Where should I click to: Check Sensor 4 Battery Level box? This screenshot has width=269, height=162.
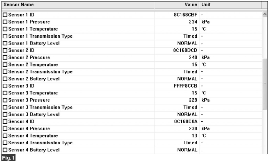(5, 150)
